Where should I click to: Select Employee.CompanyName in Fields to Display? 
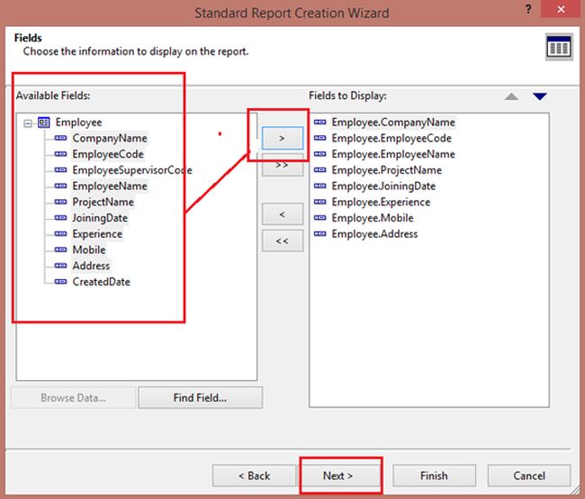coord(393,122)
